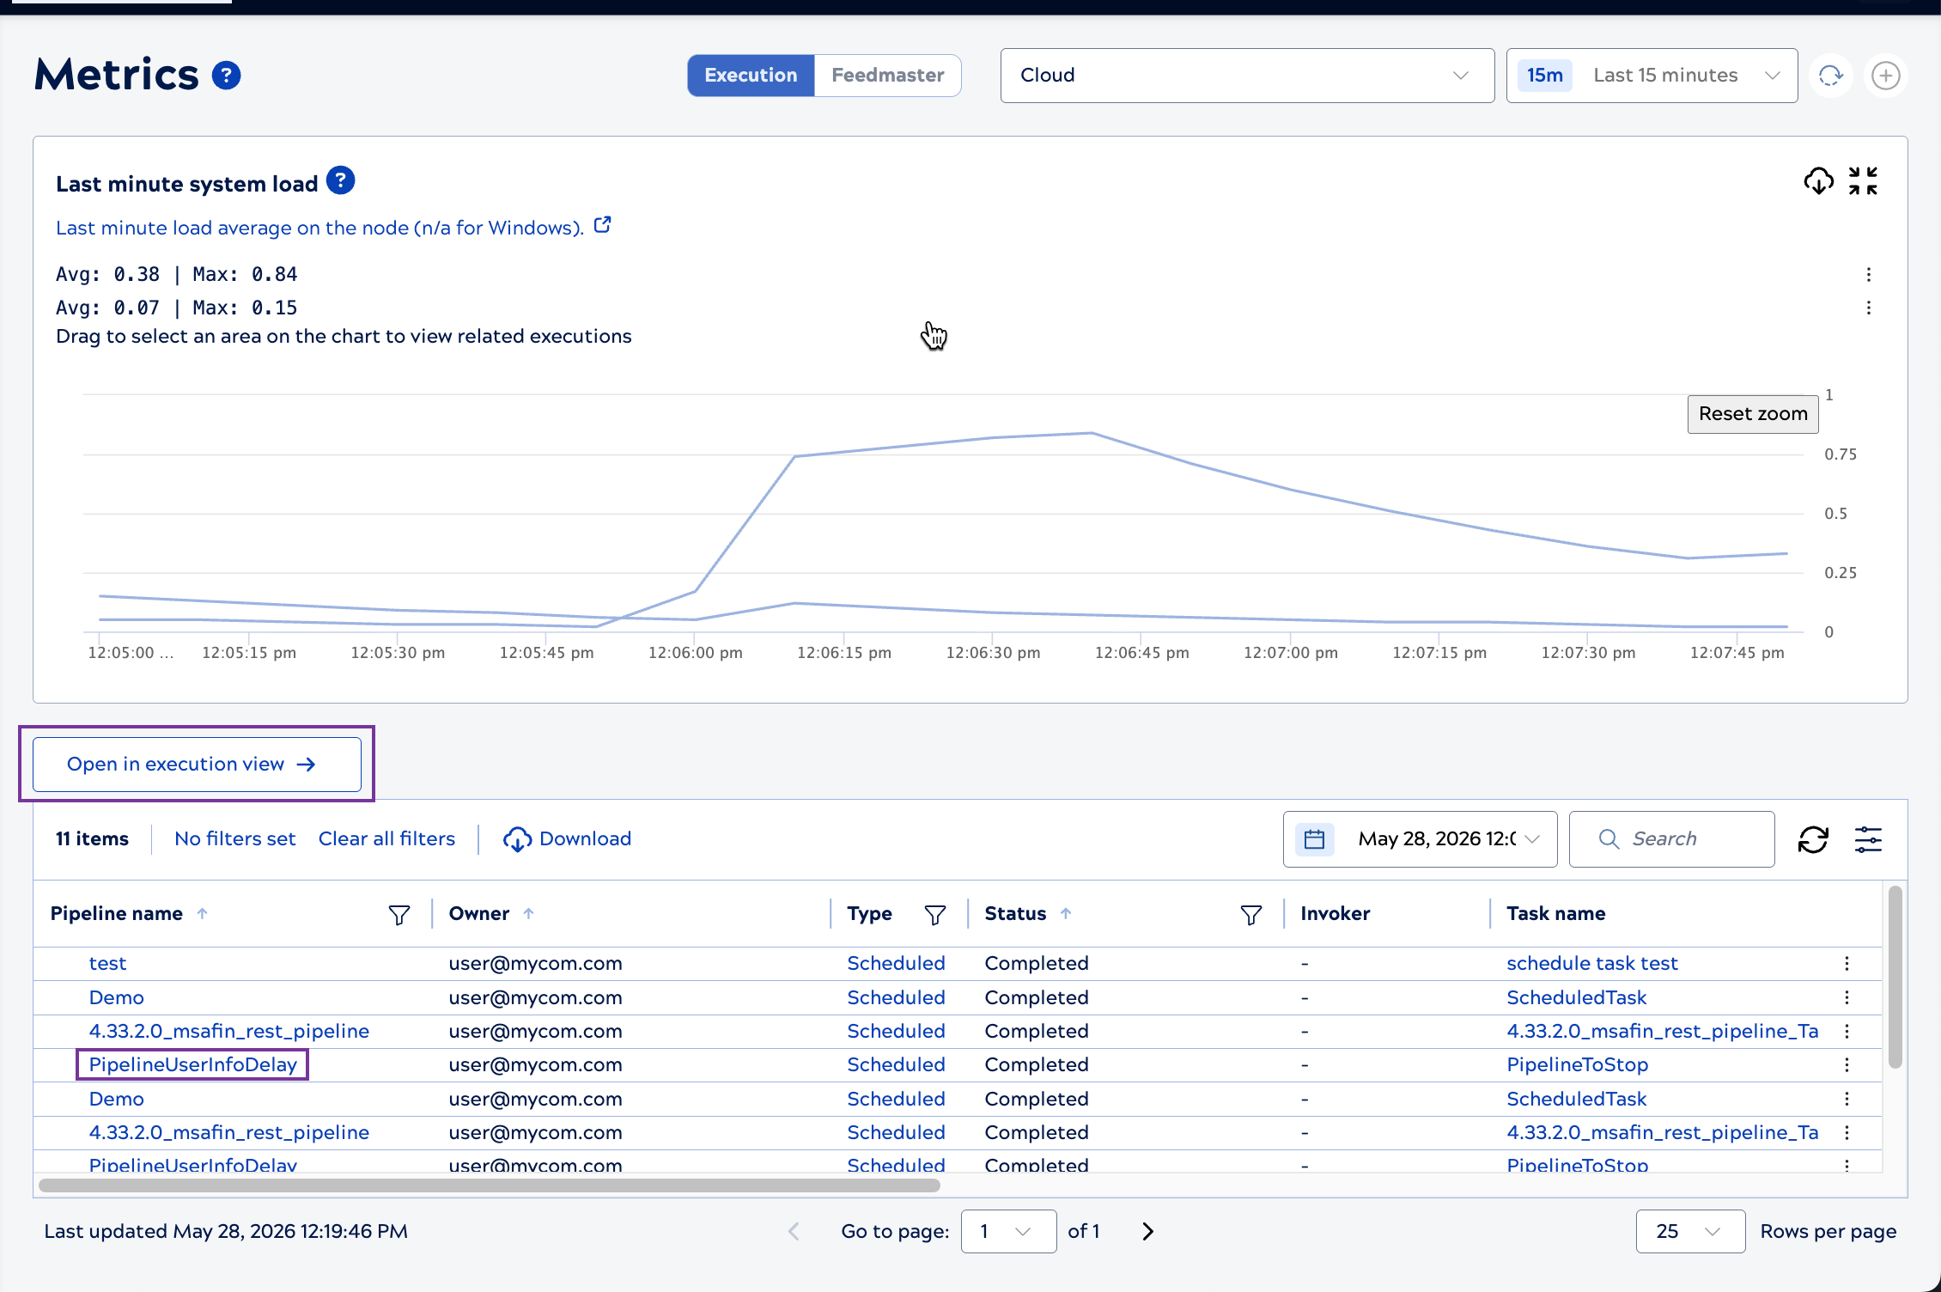Open the Last 15 minutes time range dropdown
Image resolution: width=1941 pixels, height=1292 pixels.
click(1652, 76)
